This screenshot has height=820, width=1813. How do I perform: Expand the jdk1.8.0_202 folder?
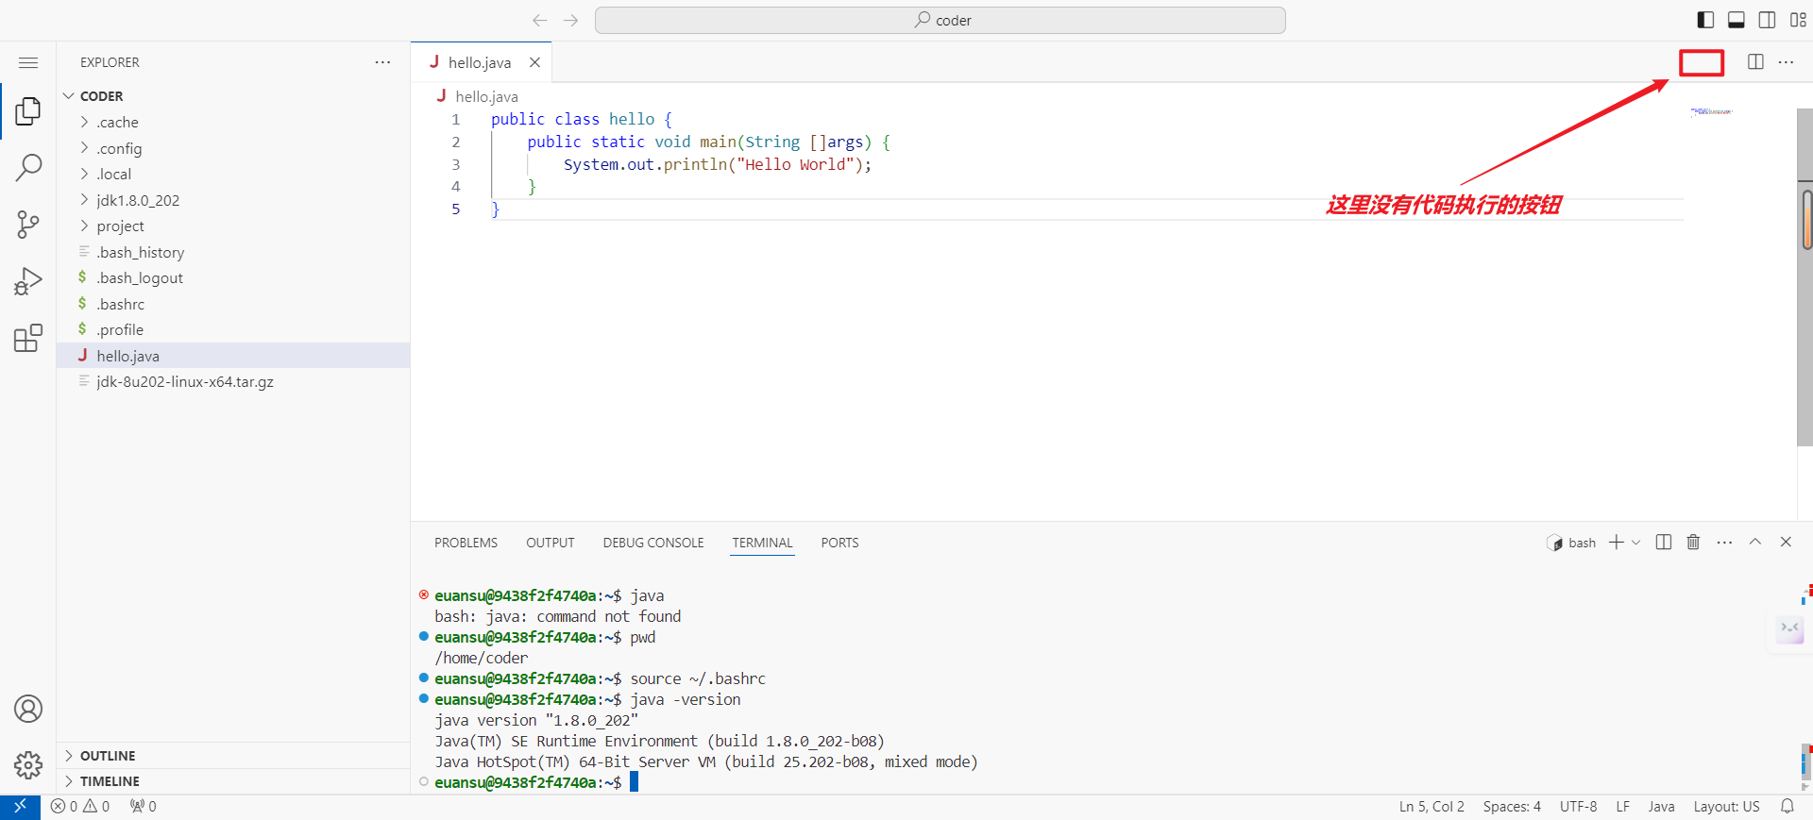[x=138, y=200]
